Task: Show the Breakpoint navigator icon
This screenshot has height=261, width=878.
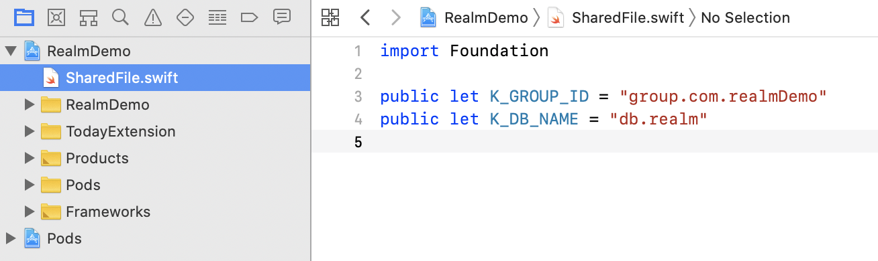Action: click(x=249, y=17)
